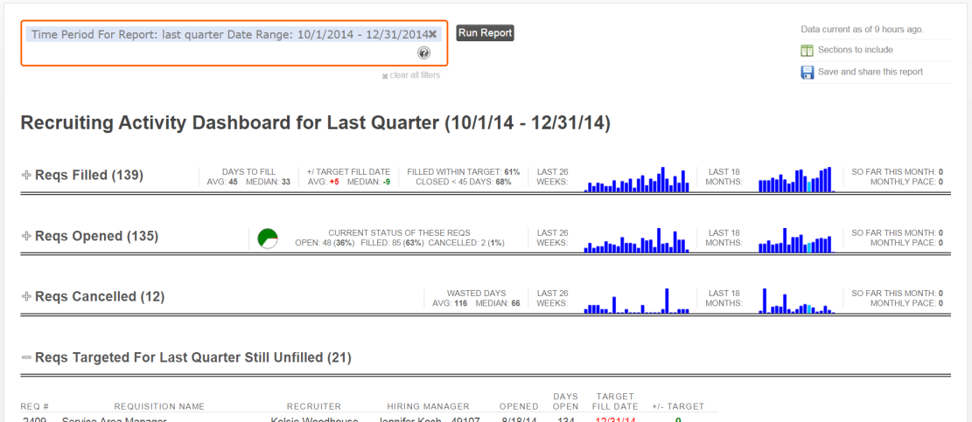Click Days To Fill MEDIAN: 33 stat
The image size is (972, 422).
coord(269,182)
